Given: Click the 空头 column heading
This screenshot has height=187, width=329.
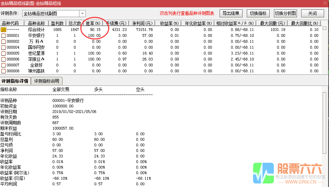Looking at the screenshot, I should point(140,90).
